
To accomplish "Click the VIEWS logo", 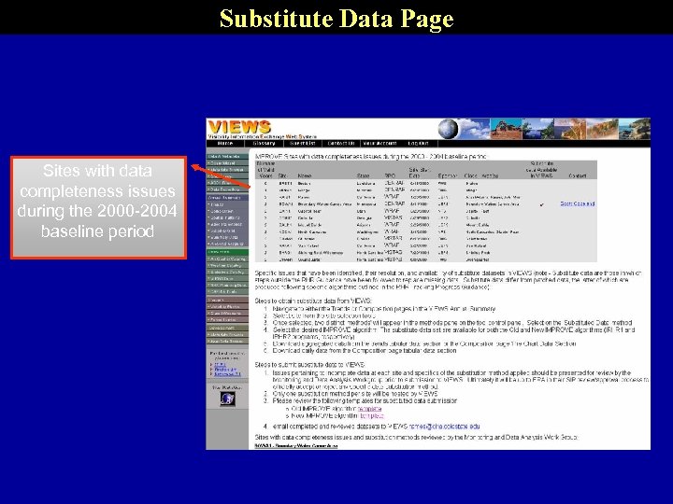I will click(239, 127).
